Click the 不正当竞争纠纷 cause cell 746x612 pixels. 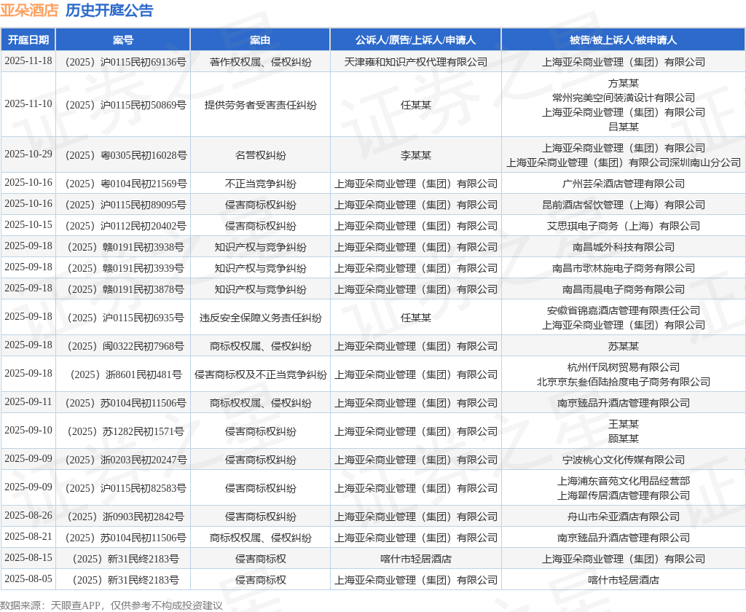260,184
